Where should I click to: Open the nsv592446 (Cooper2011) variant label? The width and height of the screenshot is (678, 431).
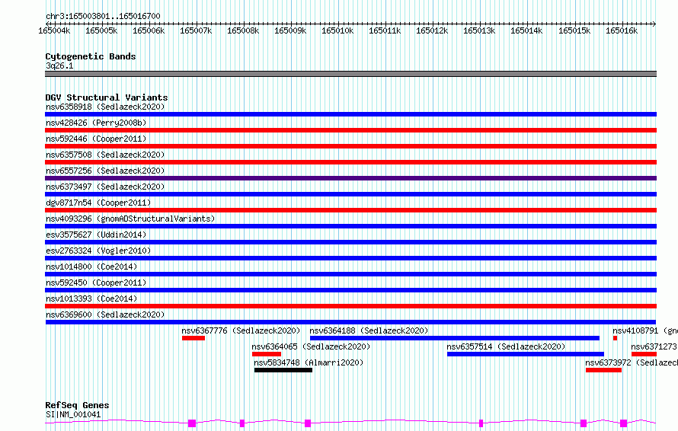pos(96,139)
